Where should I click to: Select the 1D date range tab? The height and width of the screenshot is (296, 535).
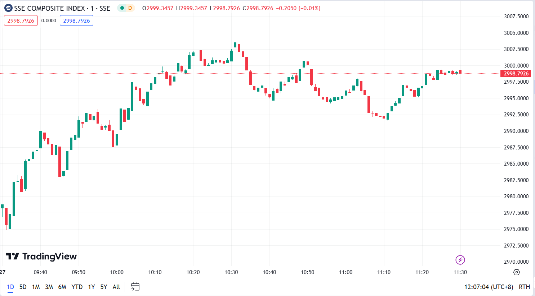[10, 287]
